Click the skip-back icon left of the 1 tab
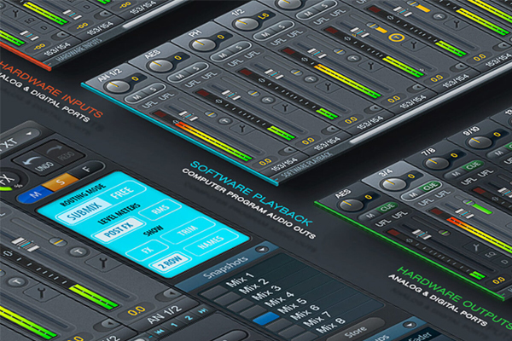 pyautogui.click(x=160, y=332)
